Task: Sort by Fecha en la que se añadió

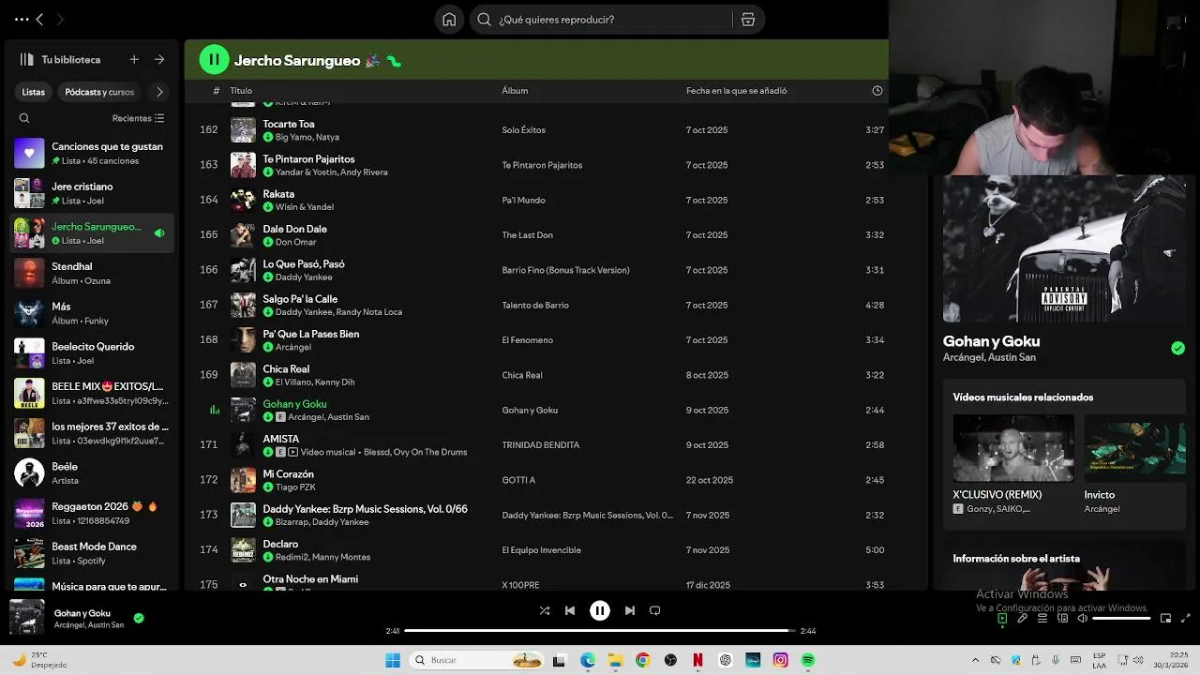Action: 736,91
